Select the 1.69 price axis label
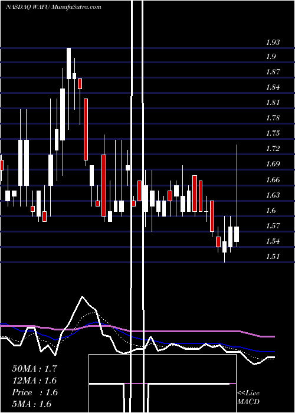 (x=273, y=164)
